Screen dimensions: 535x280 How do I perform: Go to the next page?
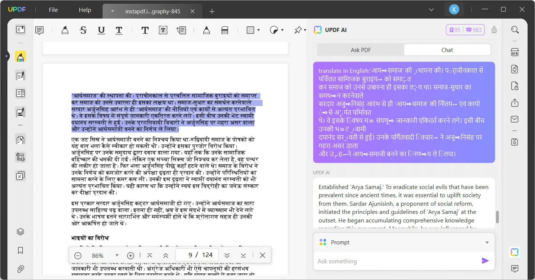(227, 255)
